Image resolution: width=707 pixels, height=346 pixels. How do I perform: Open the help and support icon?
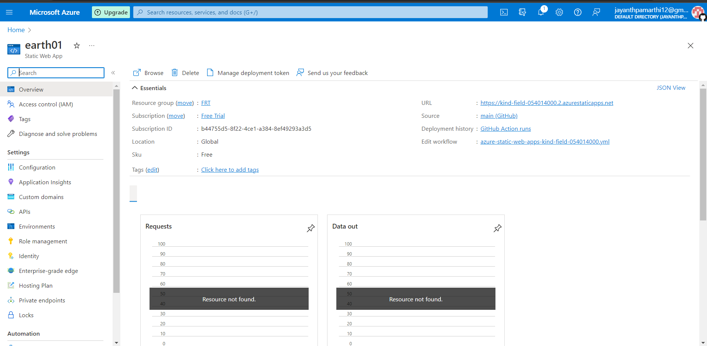(577, 12)
